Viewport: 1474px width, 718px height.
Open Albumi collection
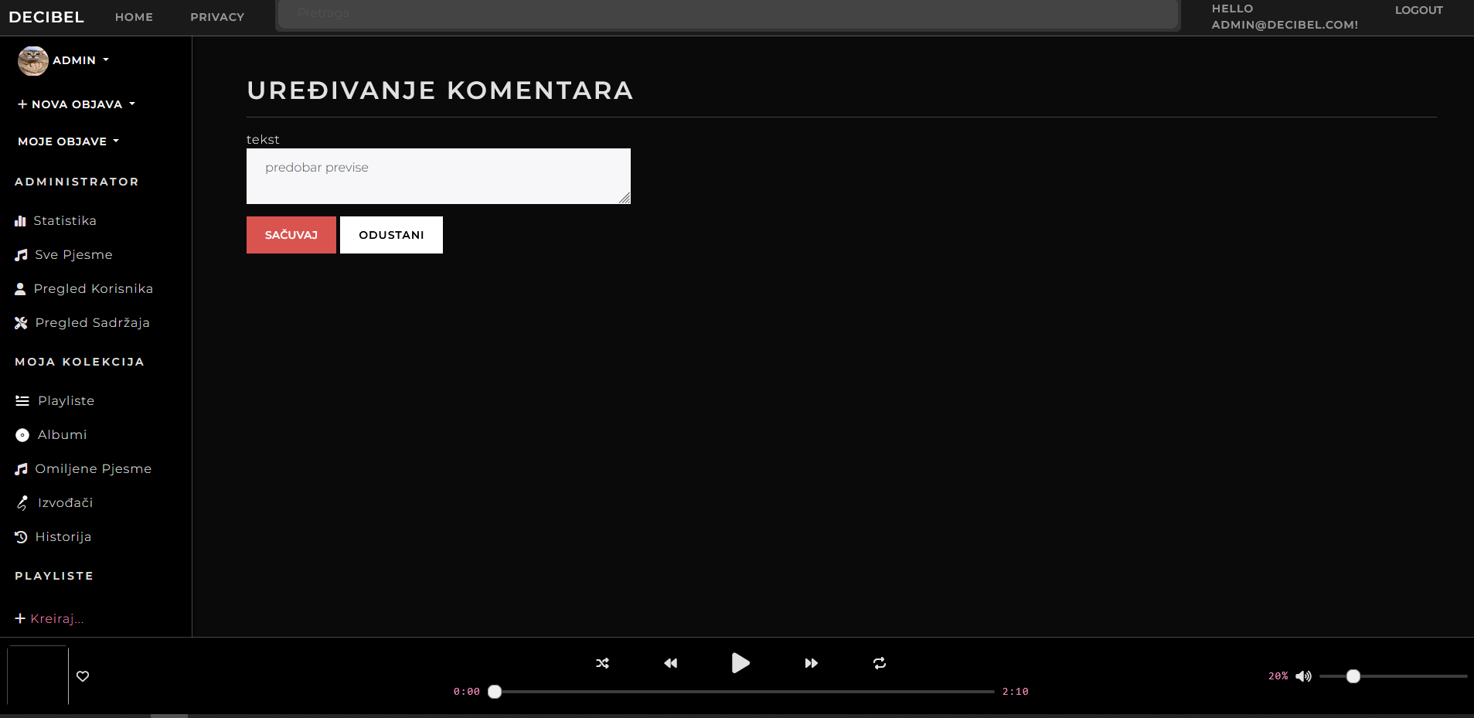click(62, 435)
